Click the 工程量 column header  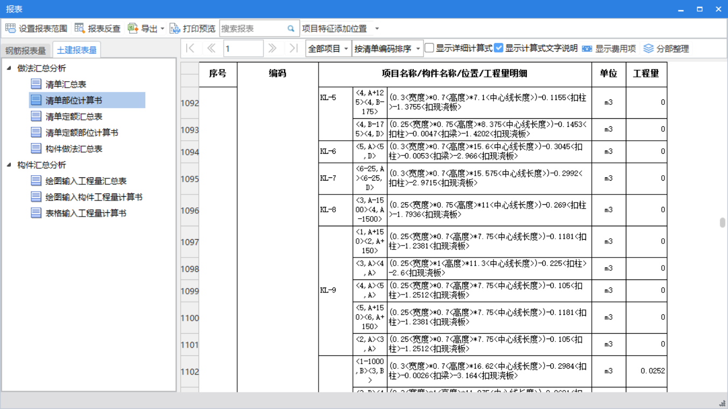(646, 74)
